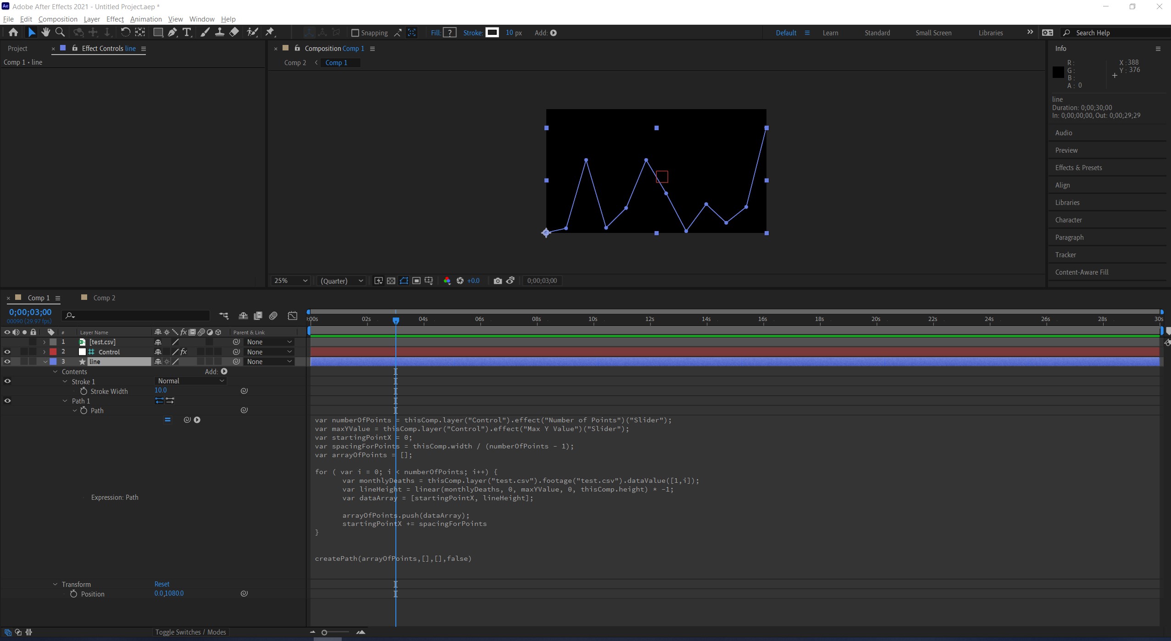Hide the Control layer visibility
Image resolution: width=1171 pixels, height=641 pixels.
pyautogui.click(x=7, y=352)
